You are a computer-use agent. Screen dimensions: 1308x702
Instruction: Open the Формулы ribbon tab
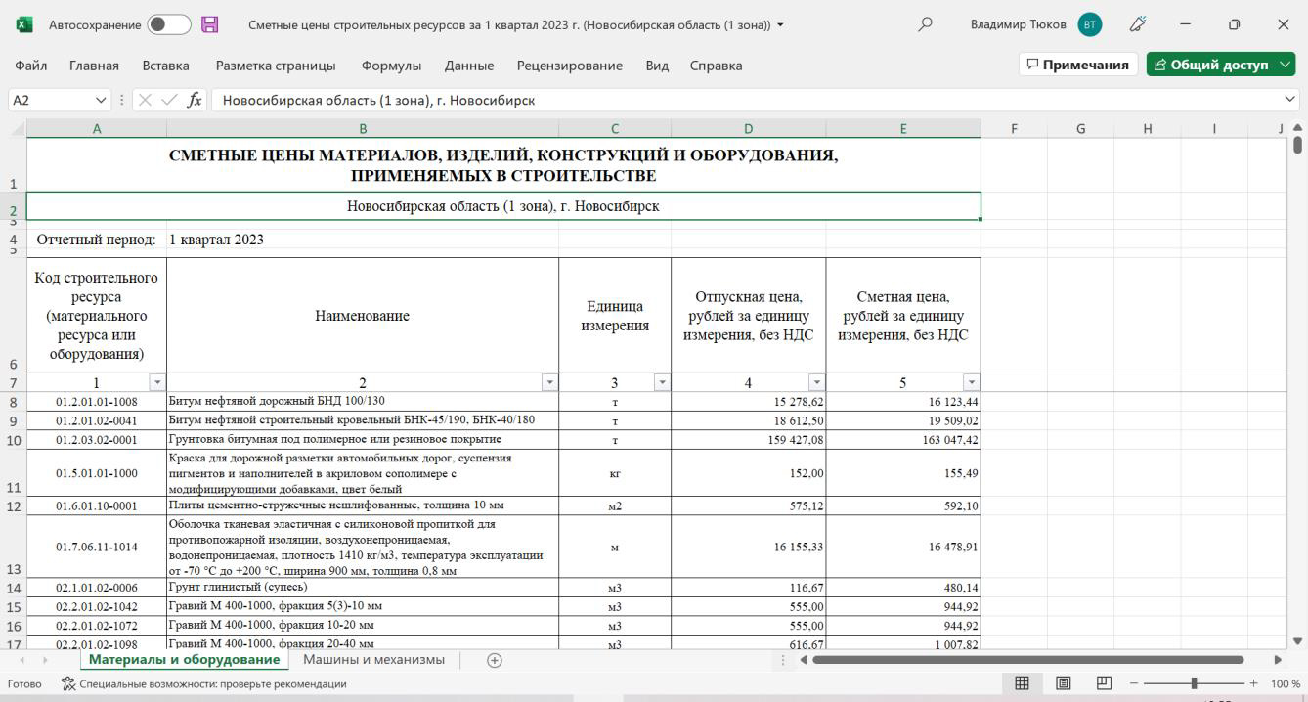click(x=391, y=66)
